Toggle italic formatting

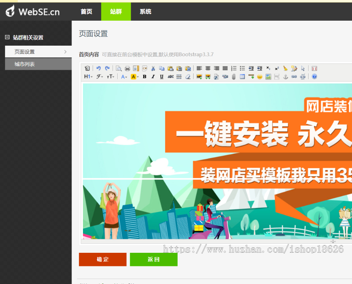(x=153, y=76)
